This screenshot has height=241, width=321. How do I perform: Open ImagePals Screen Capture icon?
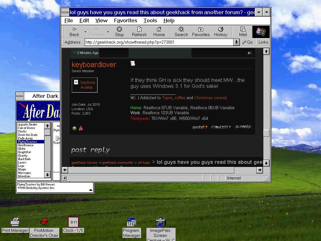[x=160, y=222]
